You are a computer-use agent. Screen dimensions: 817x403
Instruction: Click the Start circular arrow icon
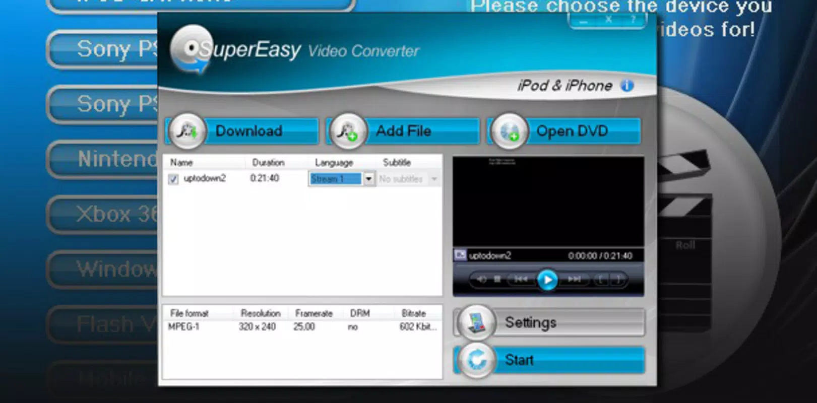[476, 360]
